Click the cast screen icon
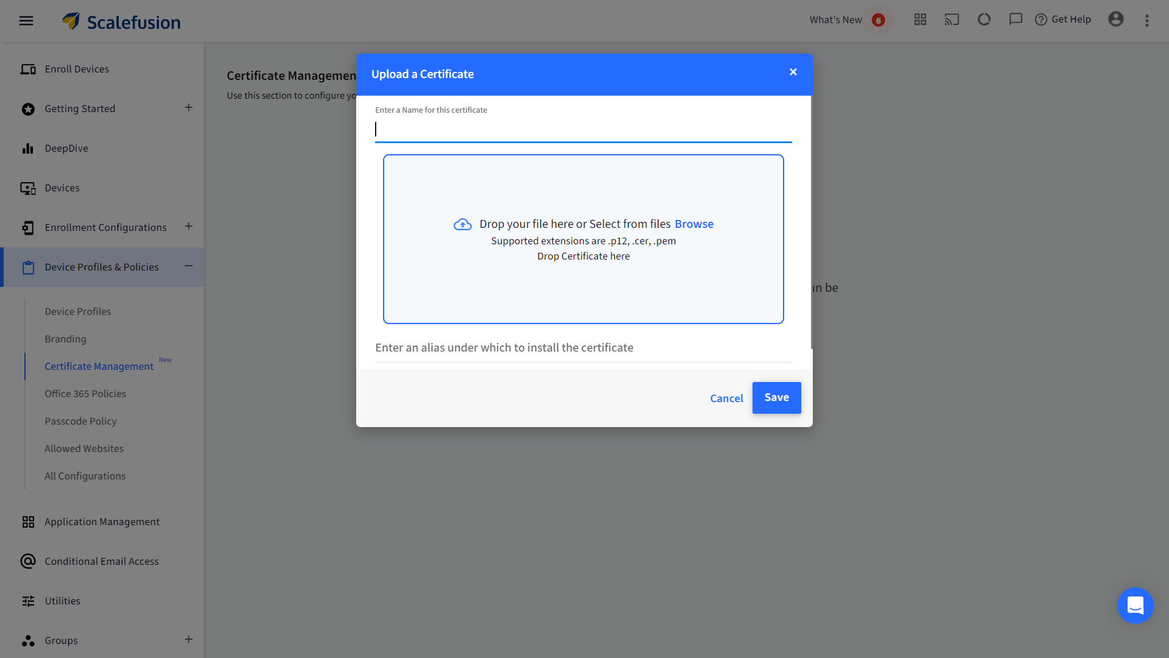This screenshot has height=658, width=1169. click(952, 19)
